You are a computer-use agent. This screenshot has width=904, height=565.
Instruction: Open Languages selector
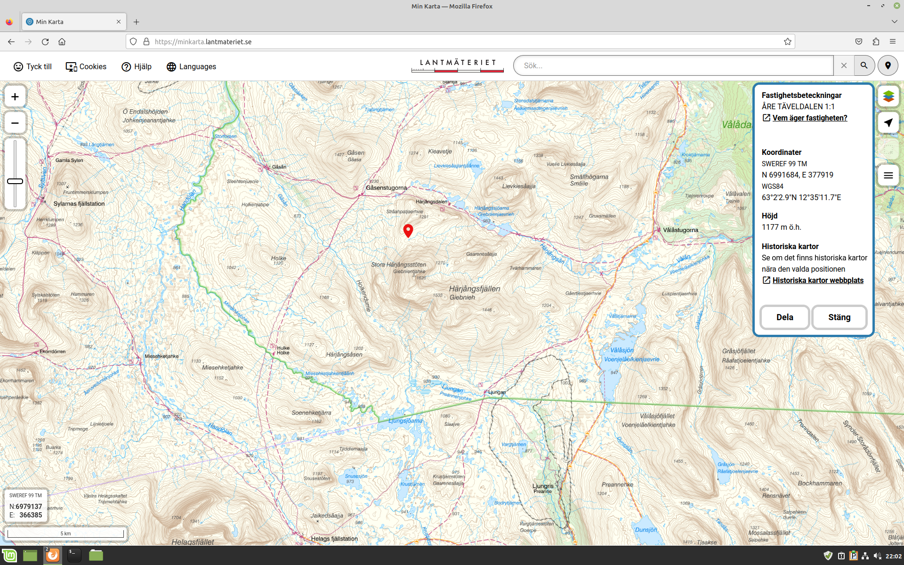tap(191, 66)
